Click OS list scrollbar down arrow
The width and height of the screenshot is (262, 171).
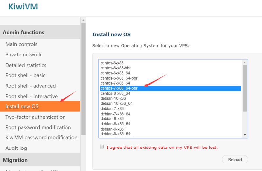tap(245, 135)
